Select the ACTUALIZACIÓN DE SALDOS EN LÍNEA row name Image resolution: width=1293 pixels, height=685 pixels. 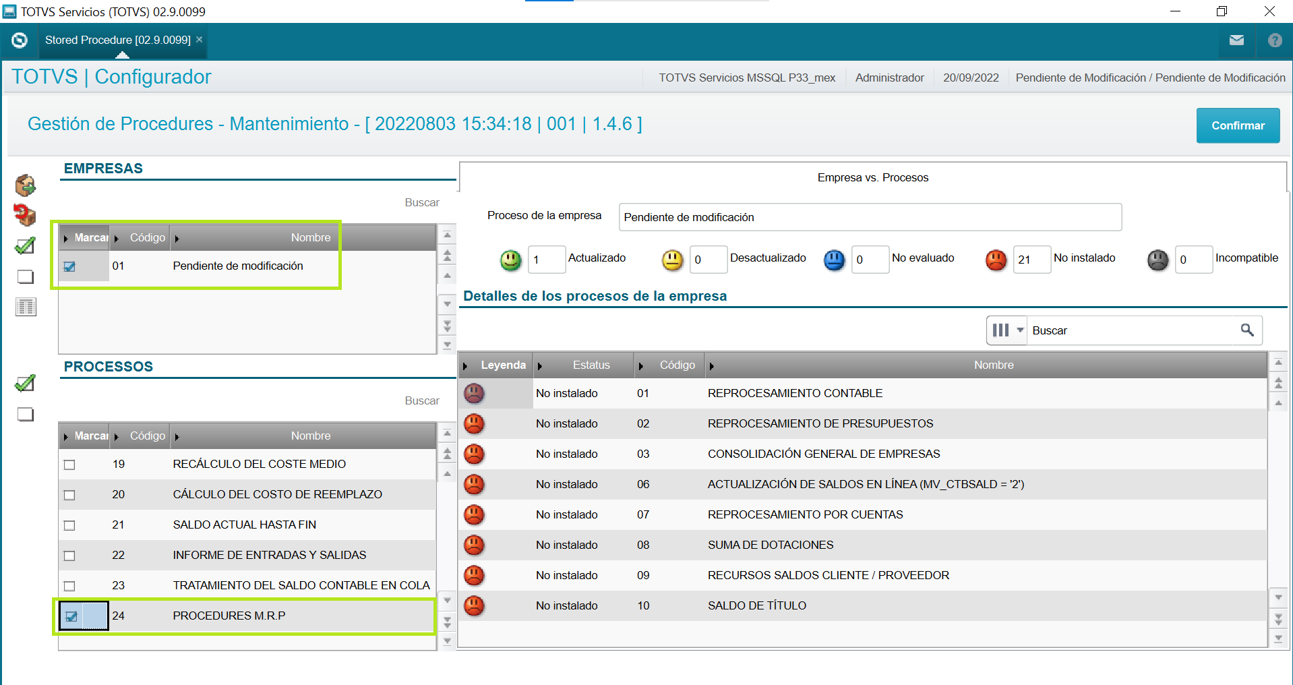tap(866, 484)
